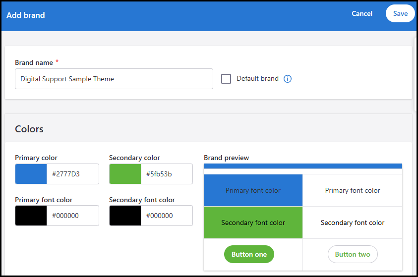Edit the Secondary font color #000000 field
This screenshot has height=277, width=418.
[166, 216]
